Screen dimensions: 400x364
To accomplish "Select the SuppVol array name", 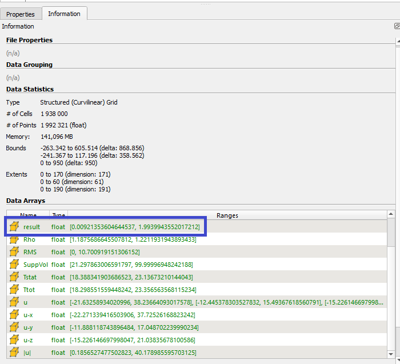I will [35, 265].
